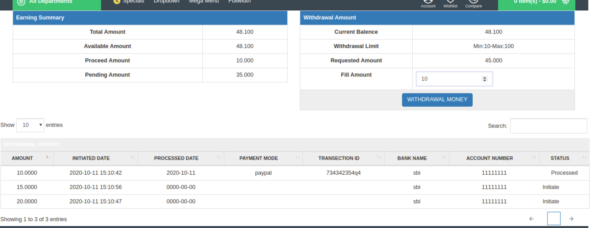Open Specials menu item
The height and width of the screenshot is (228, 590).
click(x=129, y=2)
